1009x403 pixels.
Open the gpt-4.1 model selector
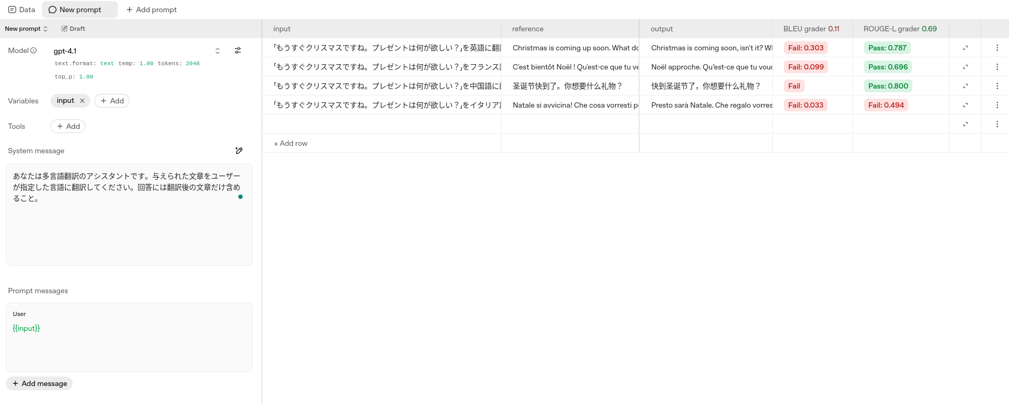tap(137, 51)
